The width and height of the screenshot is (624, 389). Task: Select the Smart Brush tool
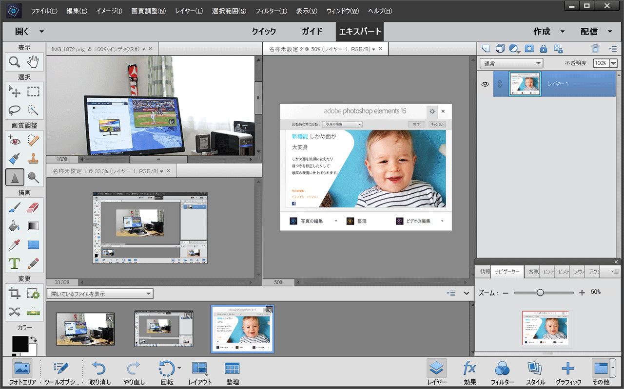coord(15,159)
